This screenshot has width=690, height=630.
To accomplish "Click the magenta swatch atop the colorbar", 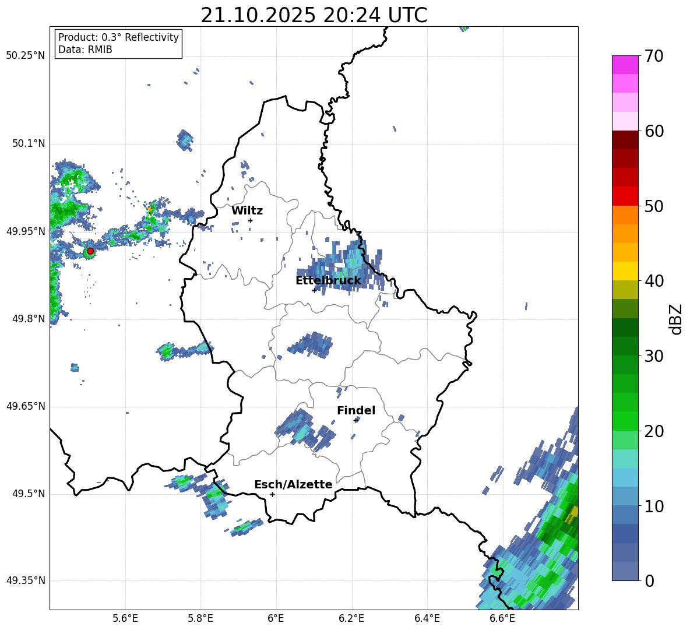I will pos(625,65).
